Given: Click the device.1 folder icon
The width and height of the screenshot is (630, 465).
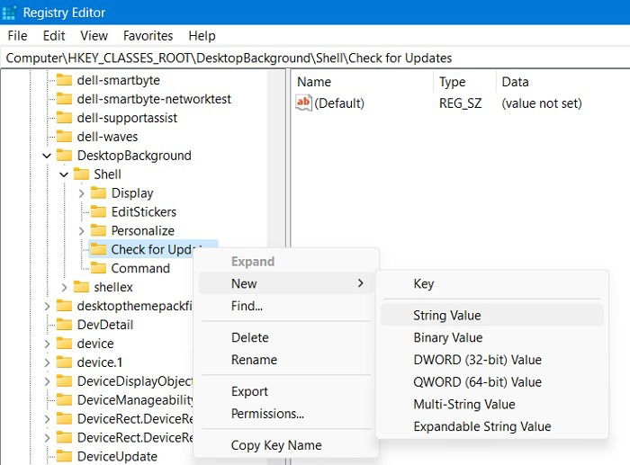Looking at the screenshot, I should 64,362.
